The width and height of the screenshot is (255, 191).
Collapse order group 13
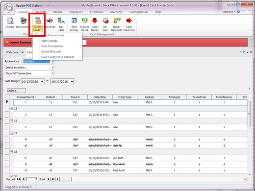(11, 108)
